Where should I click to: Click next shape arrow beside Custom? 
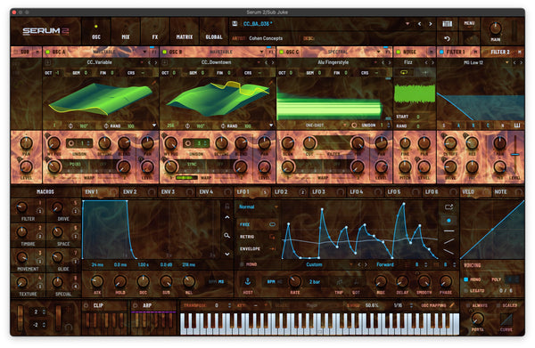coord(366,264)
